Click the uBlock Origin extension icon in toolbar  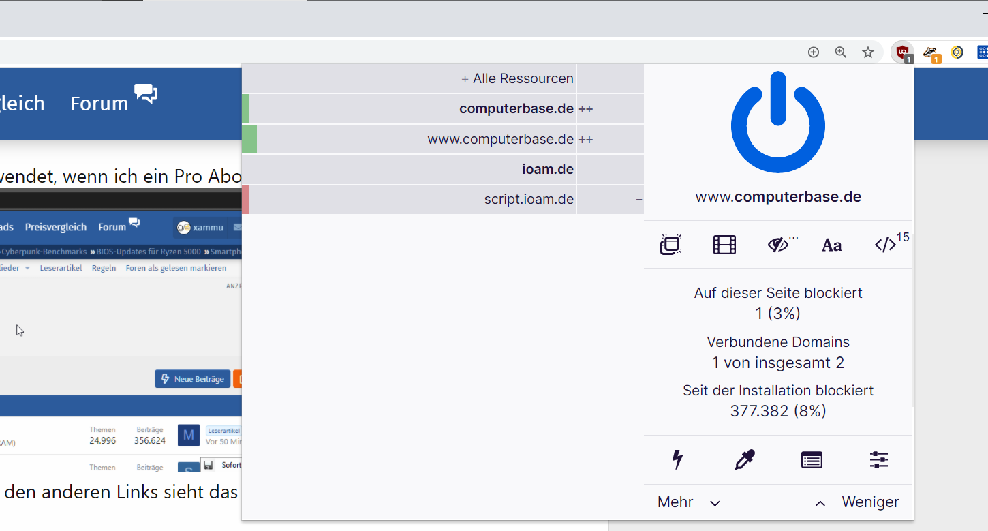[903, 52]
